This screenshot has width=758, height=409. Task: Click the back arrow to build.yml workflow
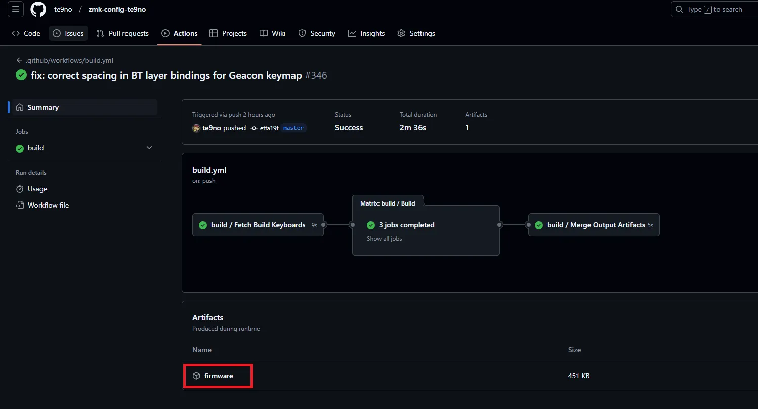tap(20, 60)
